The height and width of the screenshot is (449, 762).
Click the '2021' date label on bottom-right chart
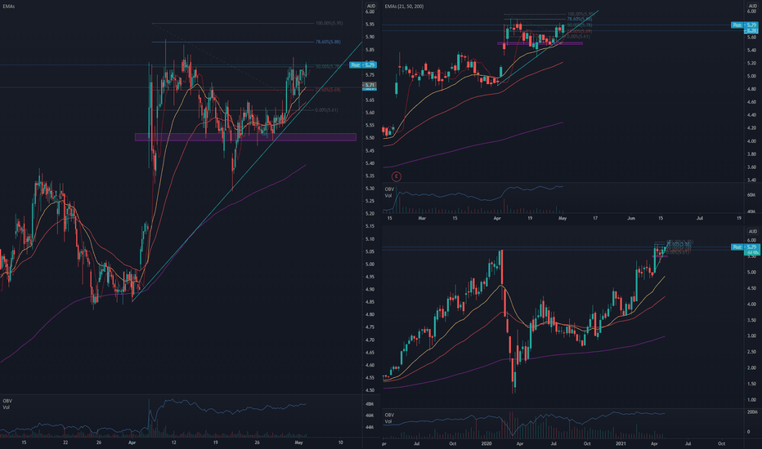pos(621,443)
